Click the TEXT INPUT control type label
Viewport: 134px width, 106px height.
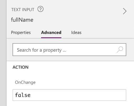tap(23, 10)
